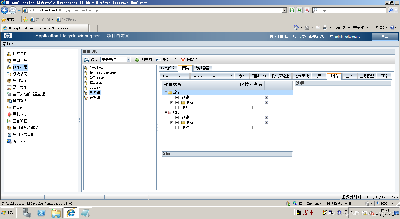Open the 主要更改 dropdown

(128, 59)
